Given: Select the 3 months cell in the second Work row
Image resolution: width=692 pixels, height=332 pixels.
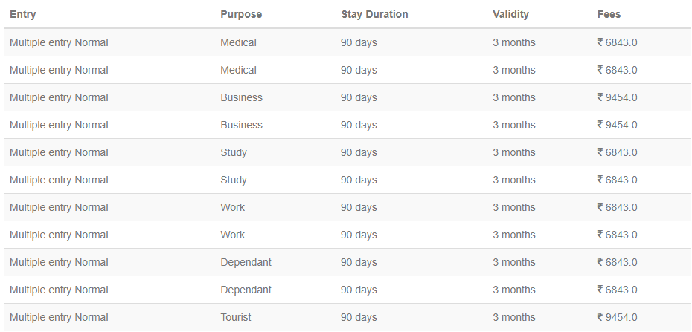Looking at the screenshot, I should pyautogui.click(x=513, y=235).
